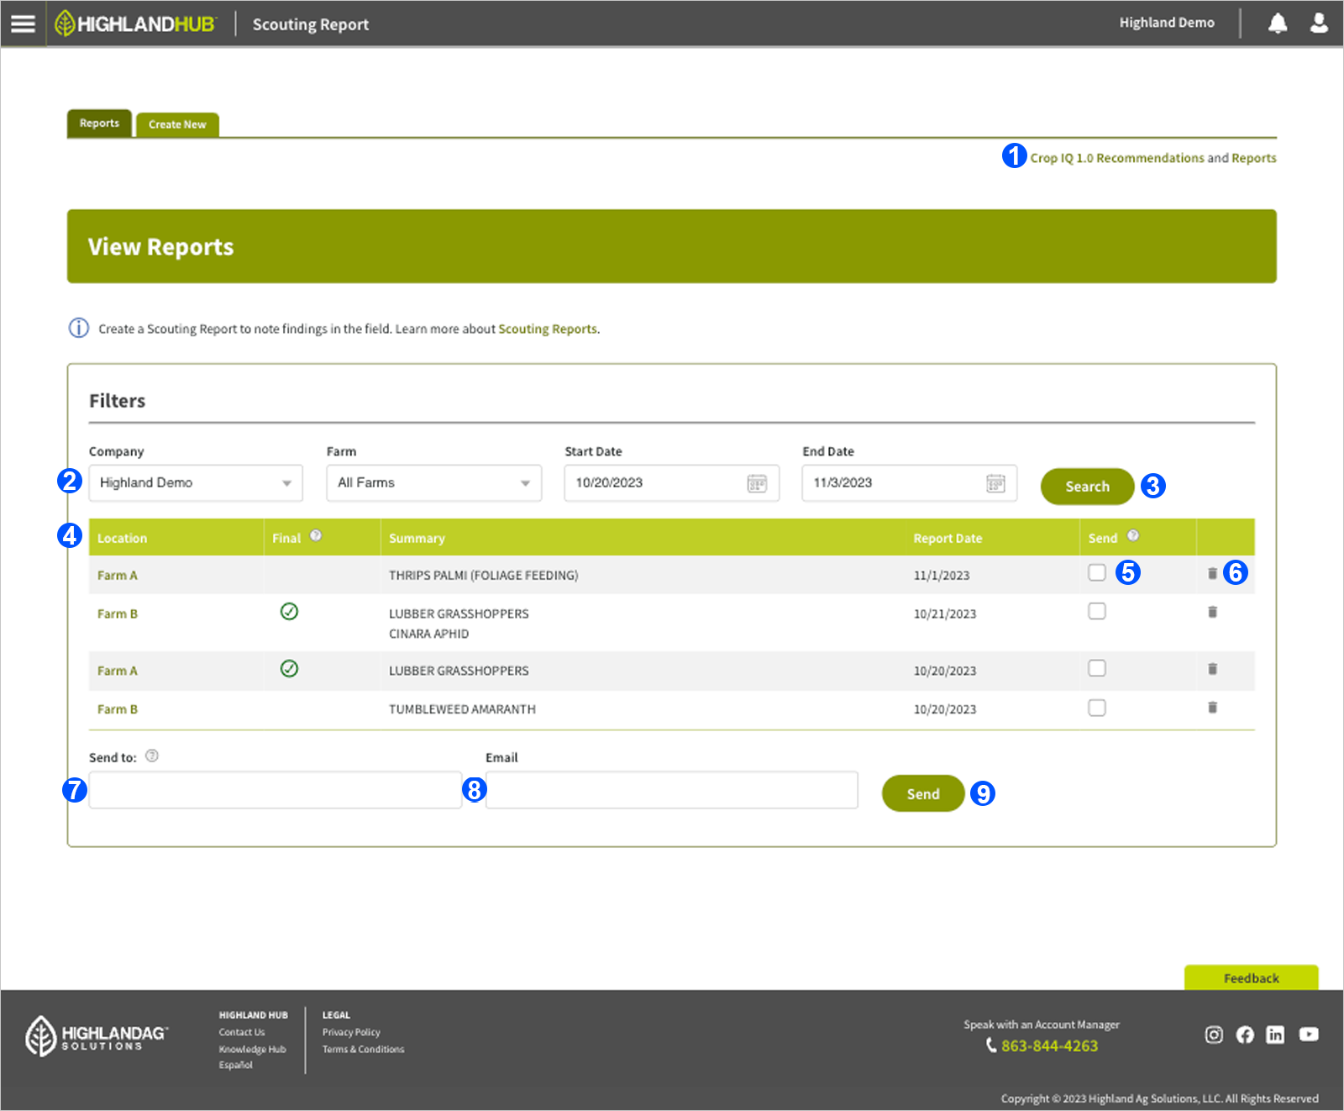Open the Instagram icon in the footer
The image size is (1344, 1111).
click(x=1213, y=1035)
